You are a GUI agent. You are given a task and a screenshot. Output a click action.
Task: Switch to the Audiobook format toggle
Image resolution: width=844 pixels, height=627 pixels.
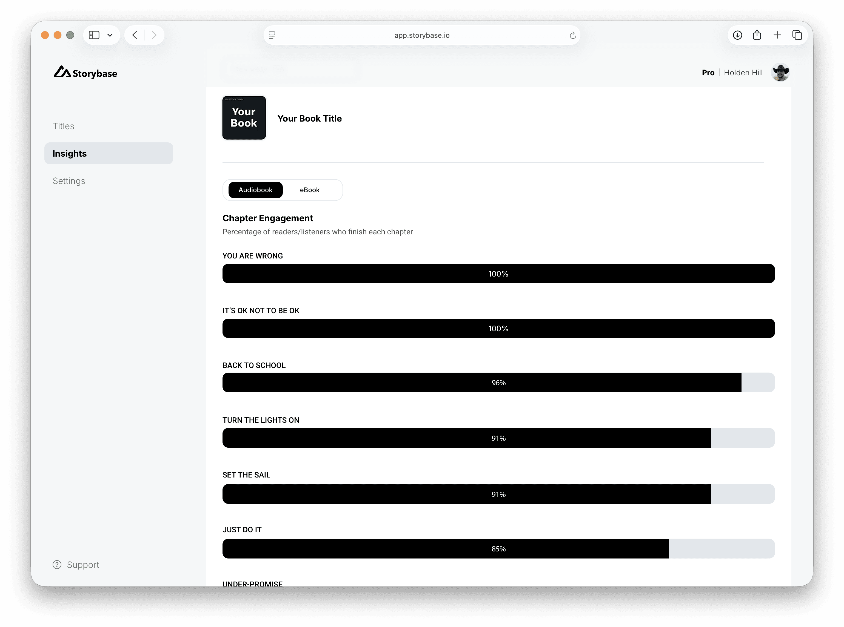(255, 190)
